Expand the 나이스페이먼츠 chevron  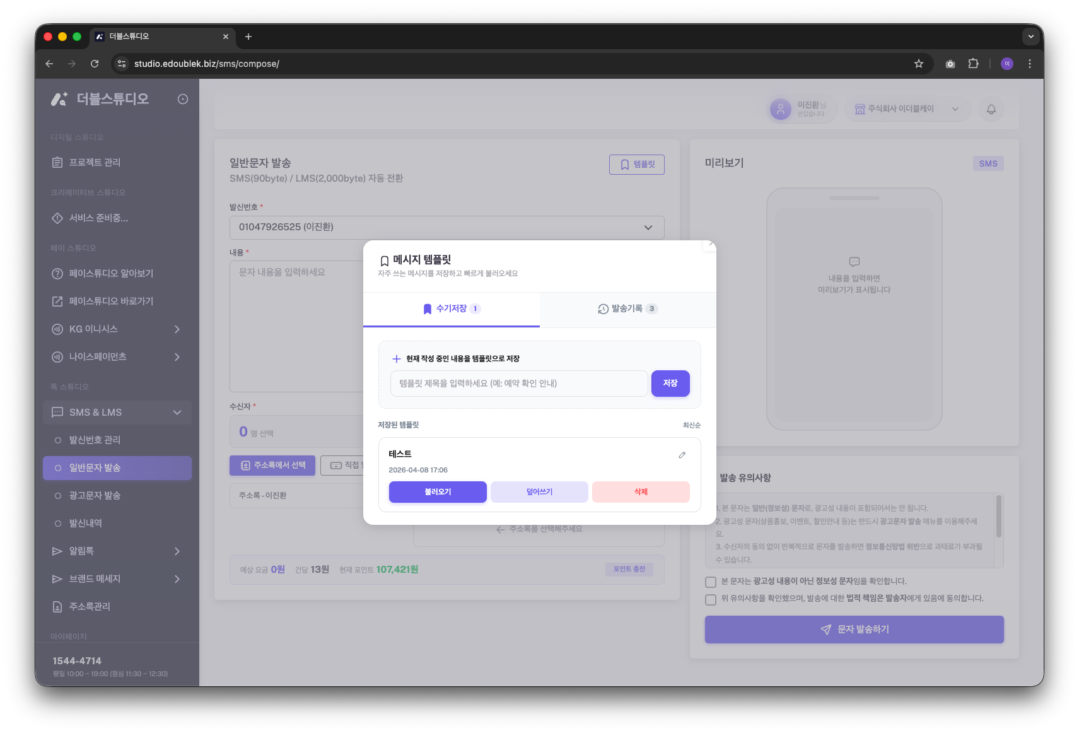click(x=177, y=357)
